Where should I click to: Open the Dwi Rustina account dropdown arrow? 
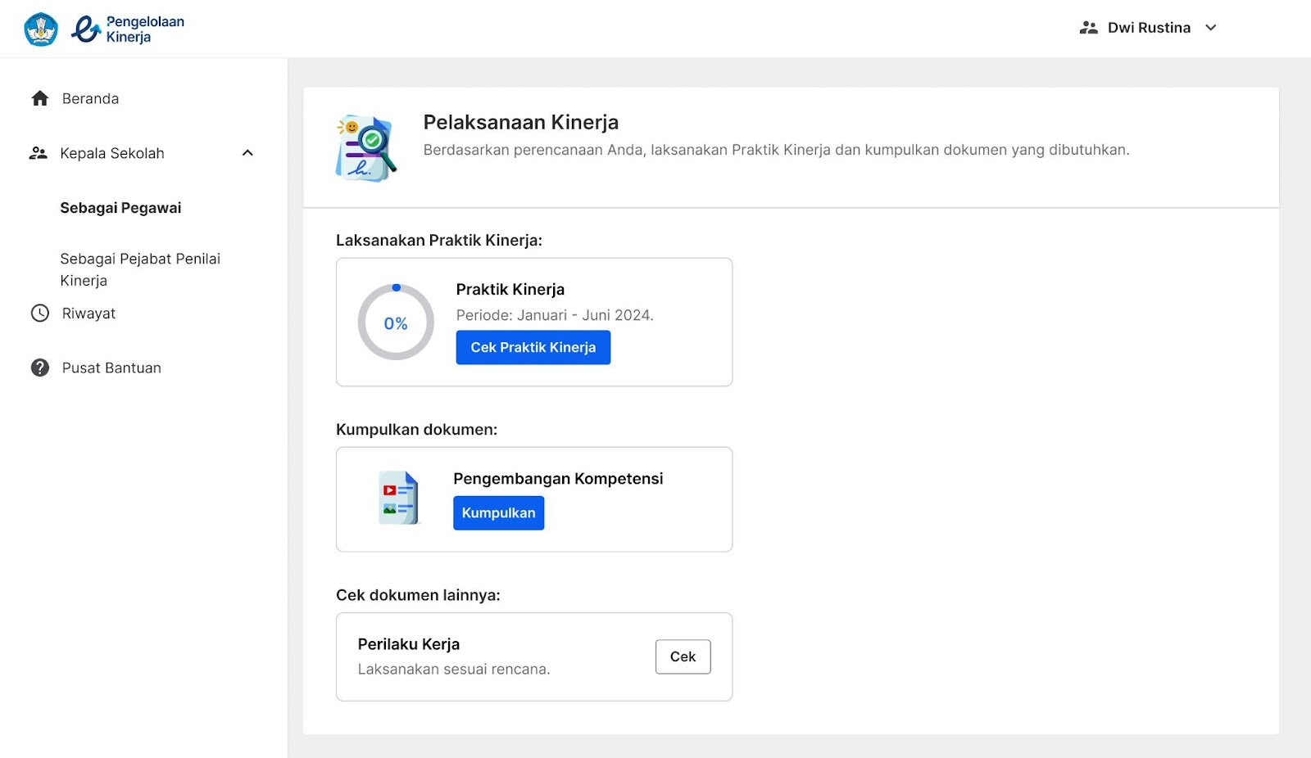pyautogui.click(x=1210, y=28)
